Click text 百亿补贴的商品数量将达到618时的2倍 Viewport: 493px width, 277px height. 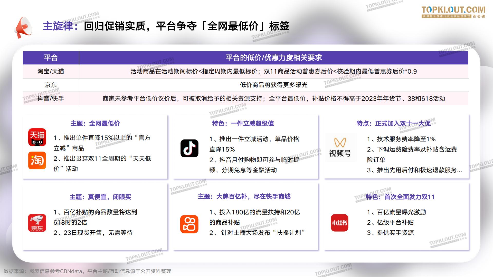pyautogui.click(x=95, y=217)
